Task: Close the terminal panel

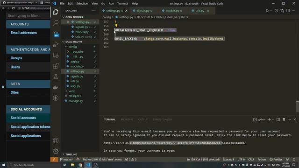Action: 295,119
